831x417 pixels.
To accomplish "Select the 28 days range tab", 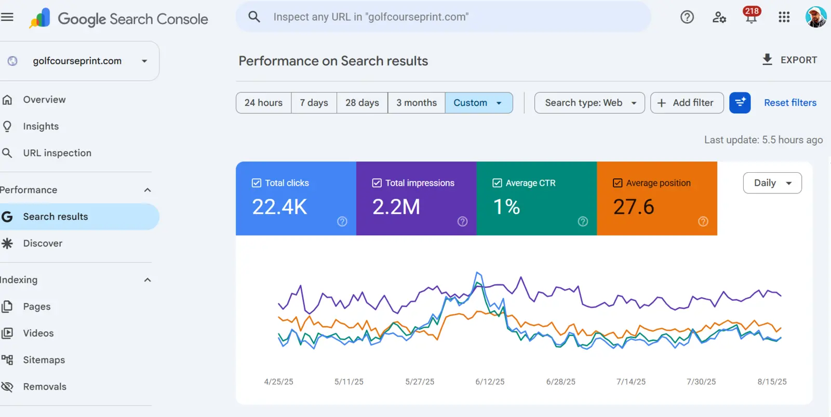I will click(x=362, y=103).
